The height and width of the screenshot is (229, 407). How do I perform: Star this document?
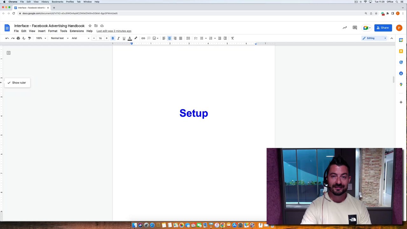(90, 26)
